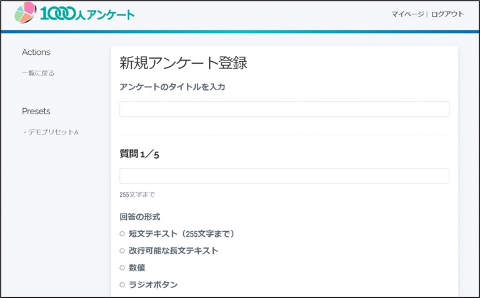Select 短文テキスト(255文字まで) radio option

(x=122, y=234)
